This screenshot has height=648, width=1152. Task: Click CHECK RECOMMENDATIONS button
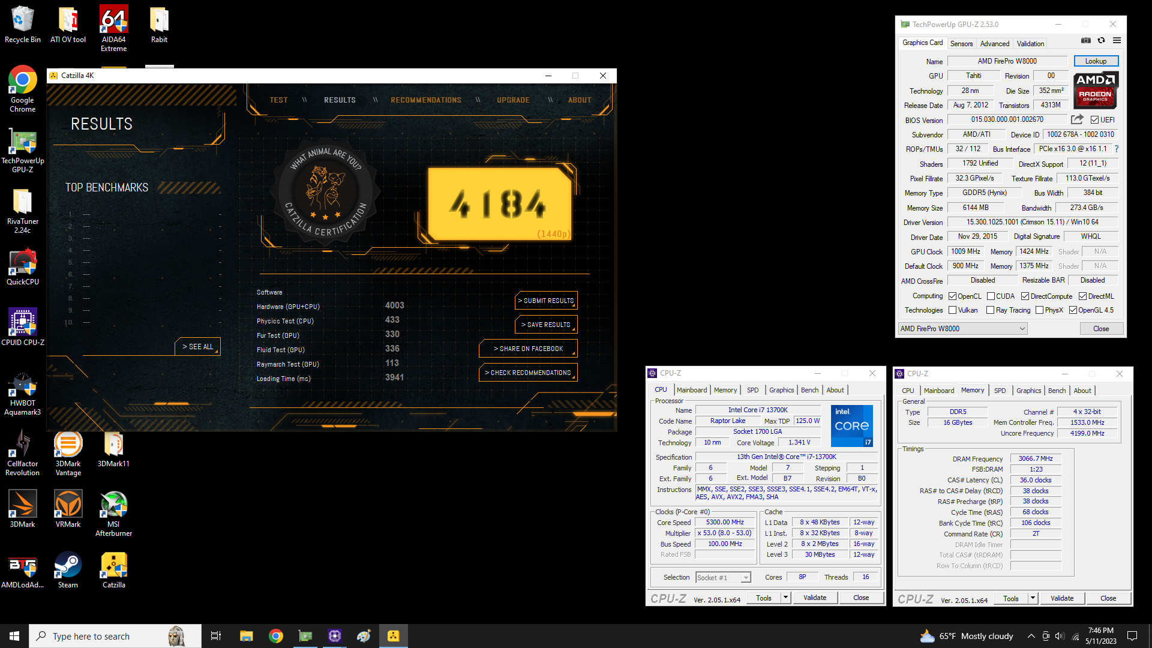(x=528, y=373)
